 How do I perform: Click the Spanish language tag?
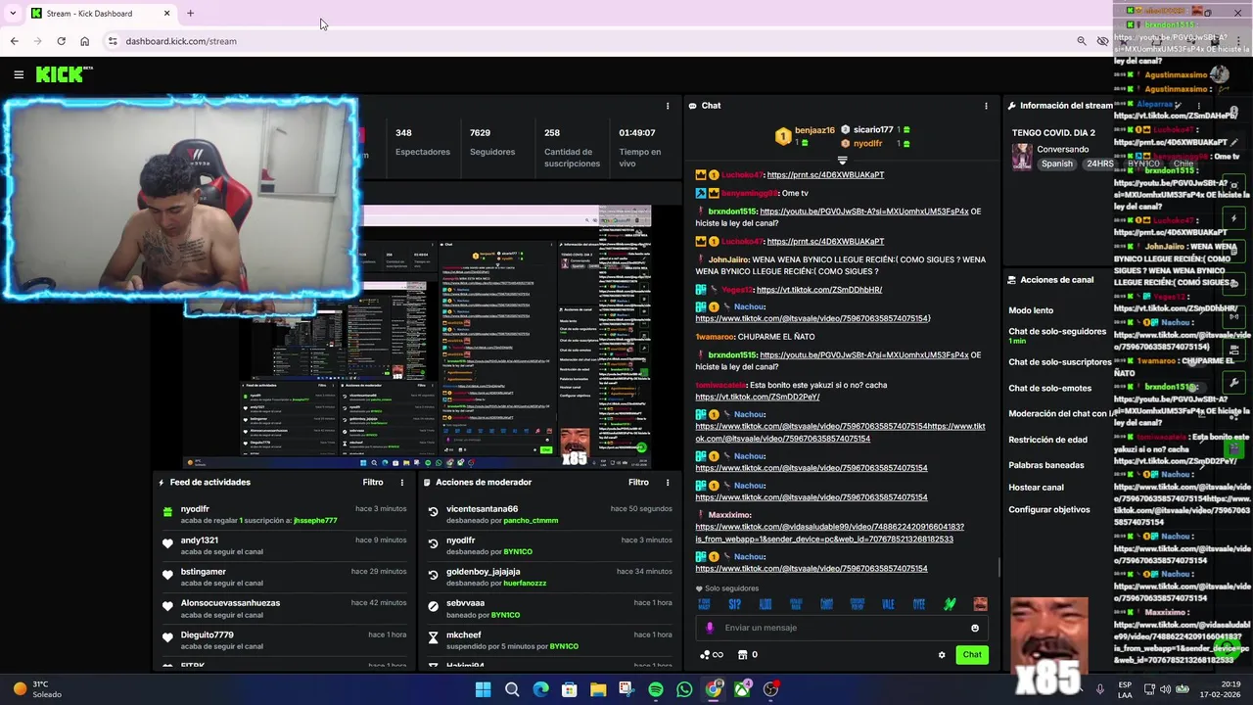pos(1057,164)
